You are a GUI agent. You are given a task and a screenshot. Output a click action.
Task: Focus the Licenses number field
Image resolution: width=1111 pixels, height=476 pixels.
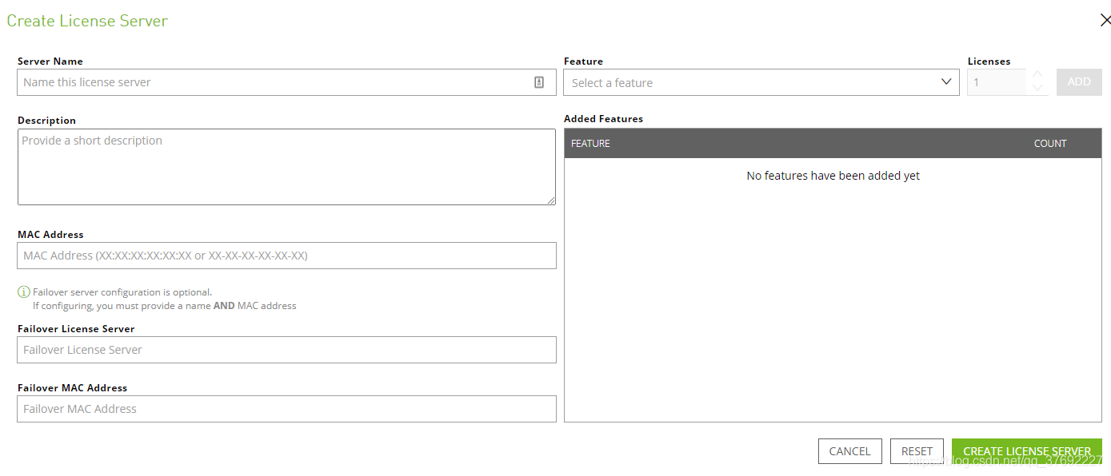[996, 82]
